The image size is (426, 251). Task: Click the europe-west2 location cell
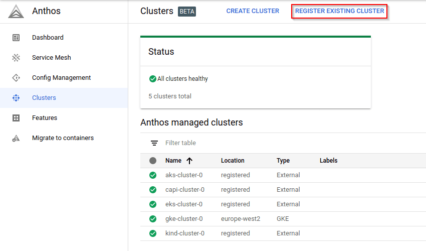pyautogui.click(x=241, y=219)
